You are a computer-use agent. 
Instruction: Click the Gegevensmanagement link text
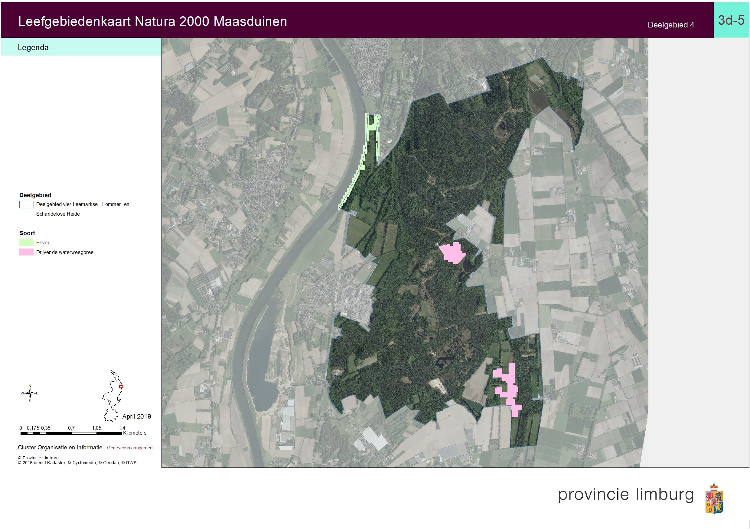130,448
